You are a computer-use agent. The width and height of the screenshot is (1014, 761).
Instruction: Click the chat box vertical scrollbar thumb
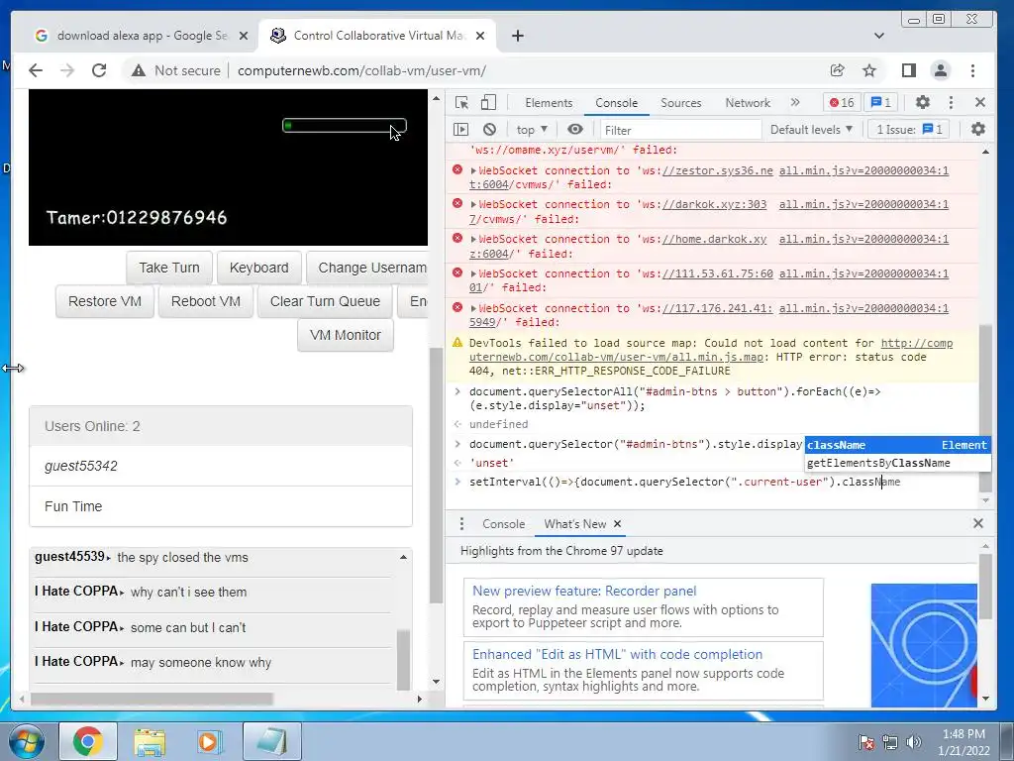(x=403, y=658)
